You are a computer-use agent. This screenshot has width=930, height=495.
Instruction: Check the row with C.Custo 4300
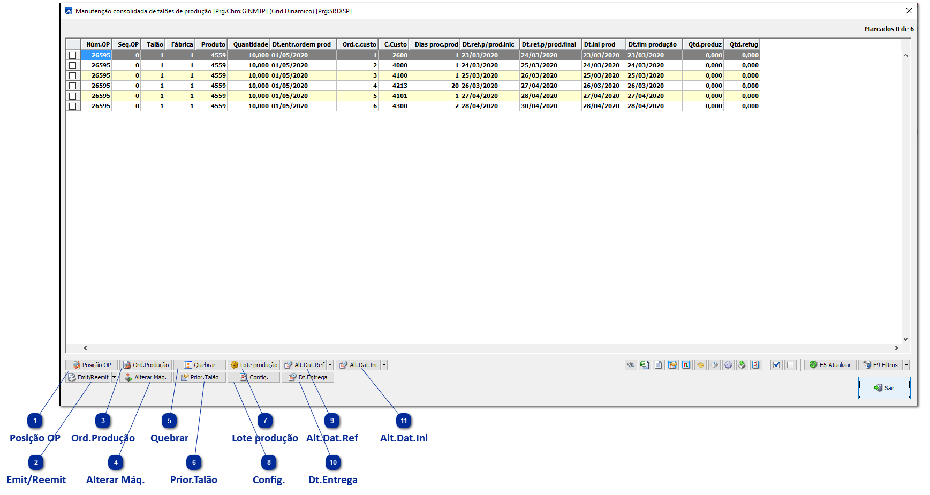click(73, 106)
